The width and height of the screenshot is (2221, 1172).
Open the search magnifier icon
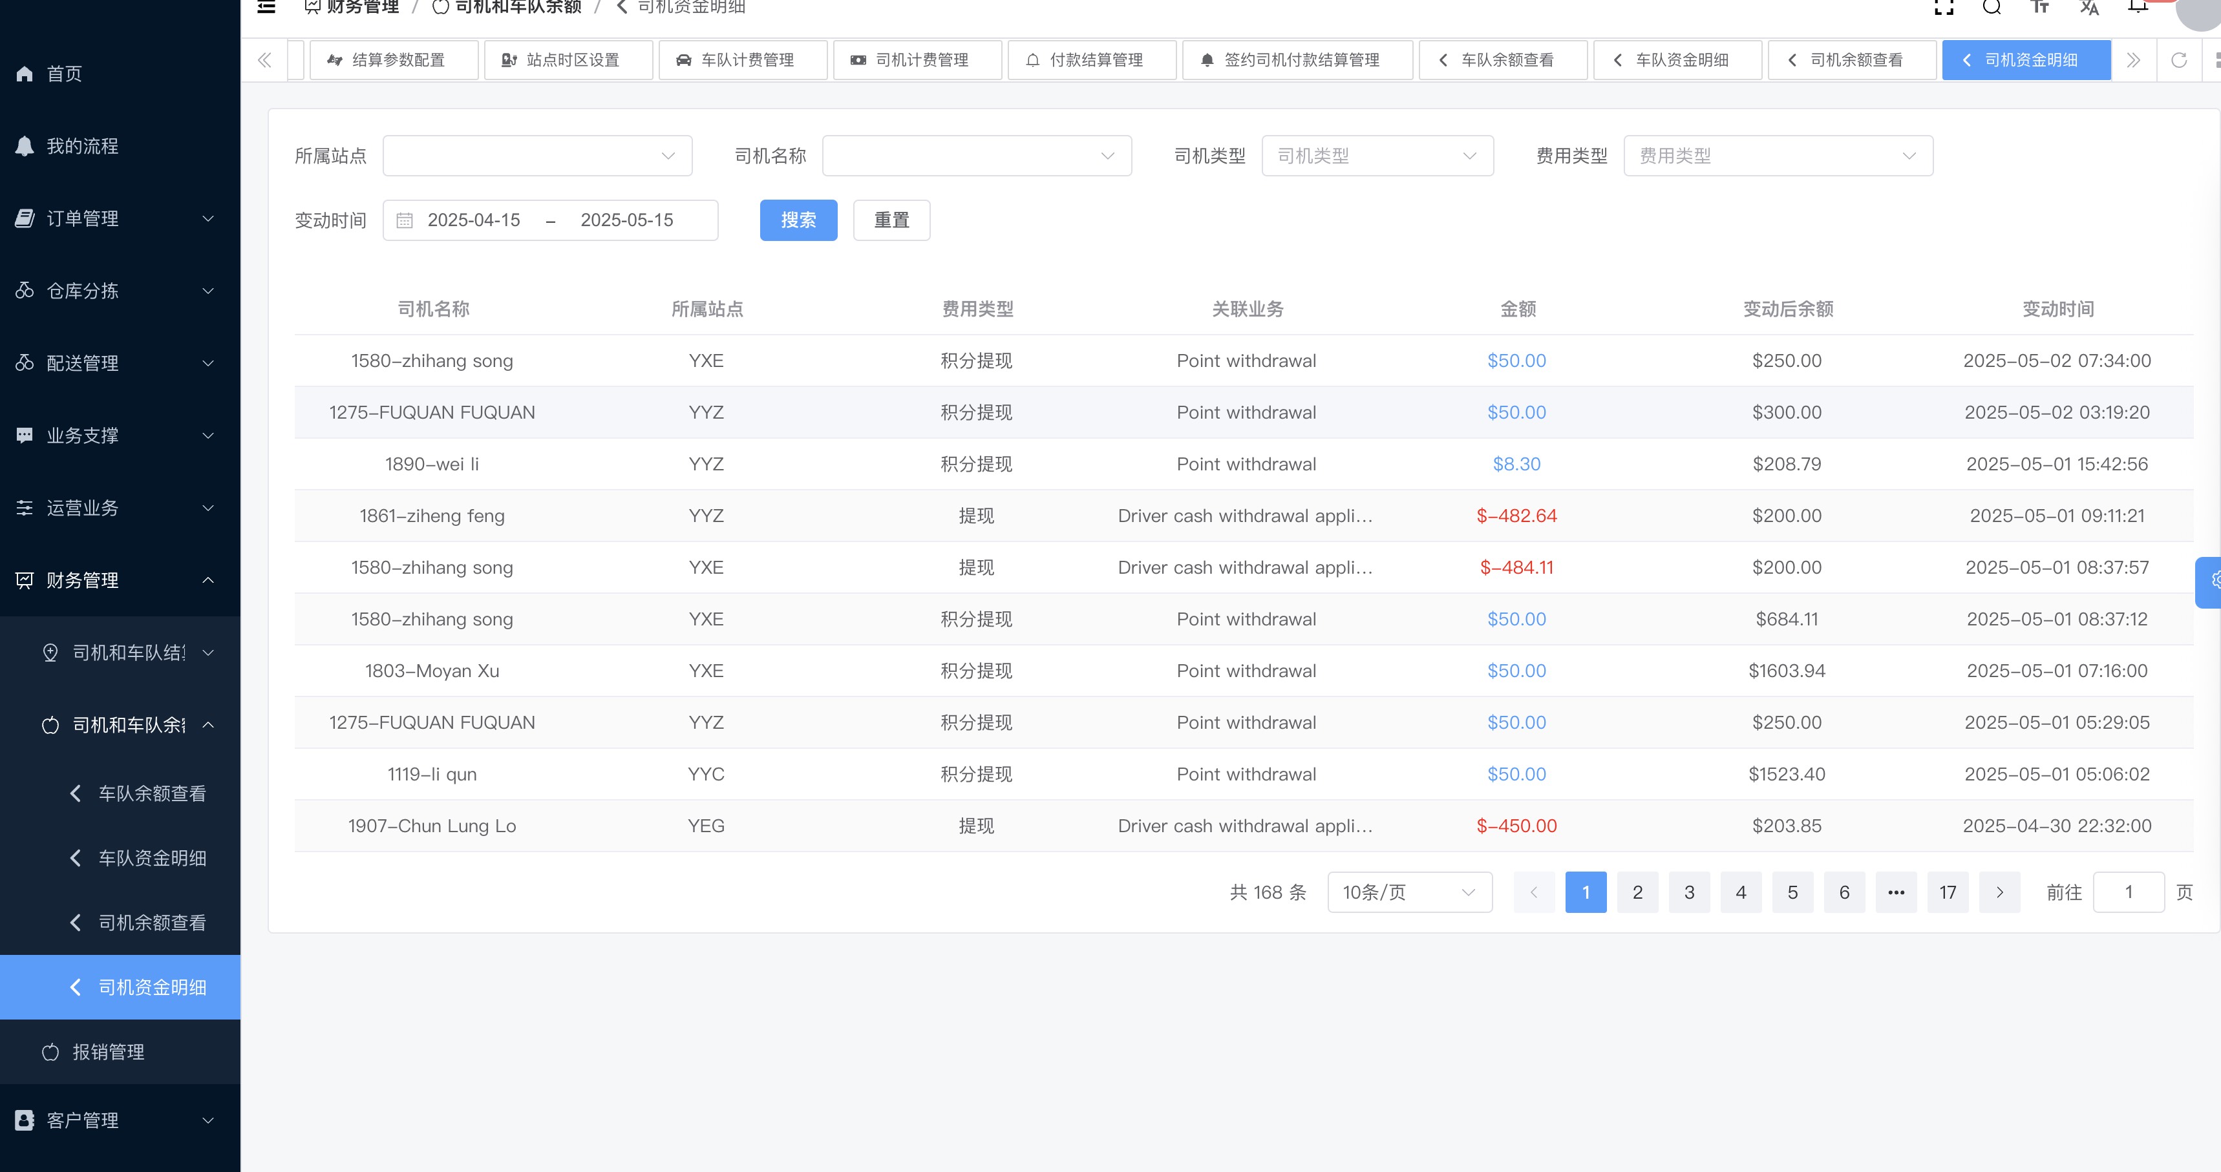click(1992, 8)
